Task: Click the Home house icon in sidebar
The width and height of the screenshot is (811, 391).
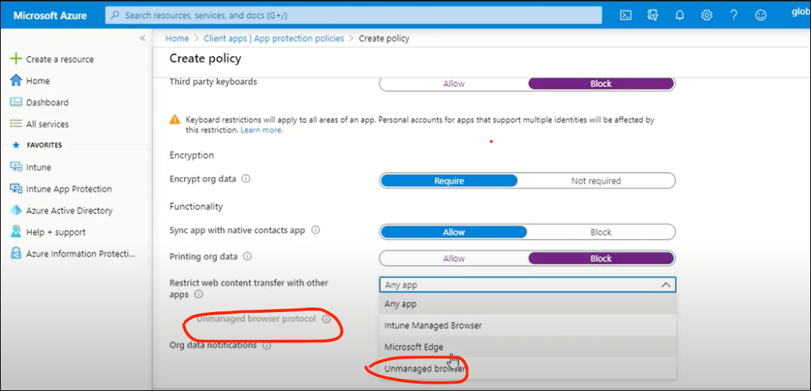Action: click(16, 80)
